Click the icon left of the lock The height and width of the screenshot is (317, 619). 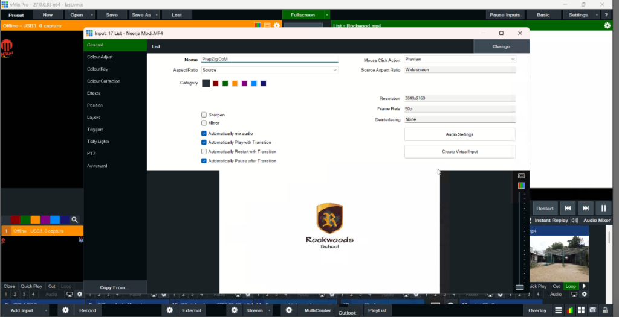(x=592, y=310)
